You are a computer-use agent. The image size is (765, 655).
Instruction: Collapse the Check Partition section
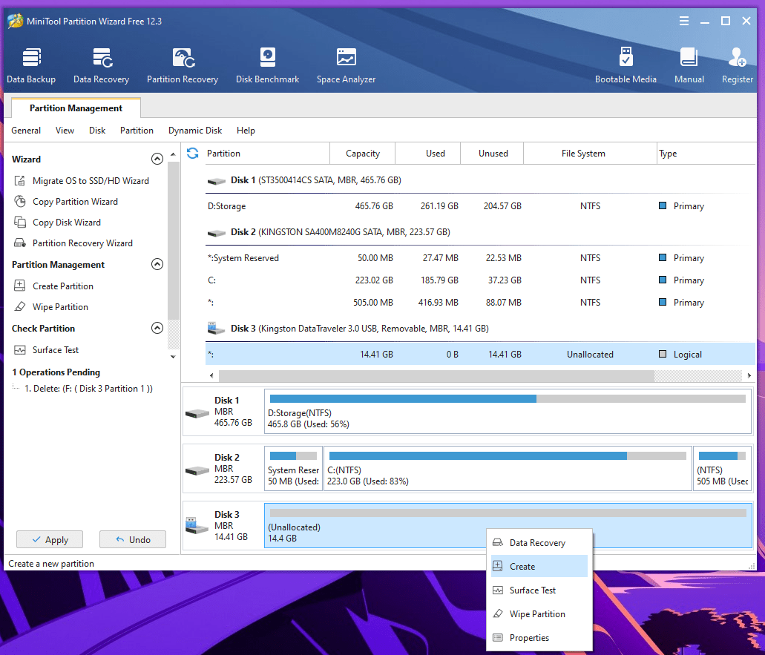[157, 328]
